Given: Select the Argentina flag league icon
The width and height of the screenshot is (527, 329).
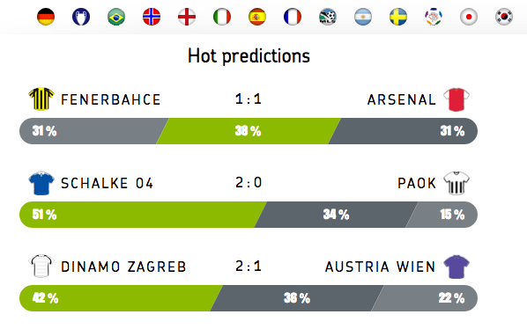Looking at the screenshot, I should click(363, 17).
